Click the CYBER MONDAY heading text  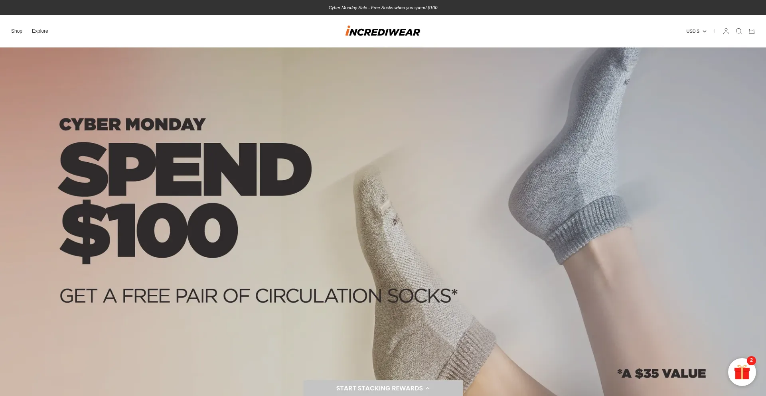point(132,124)
